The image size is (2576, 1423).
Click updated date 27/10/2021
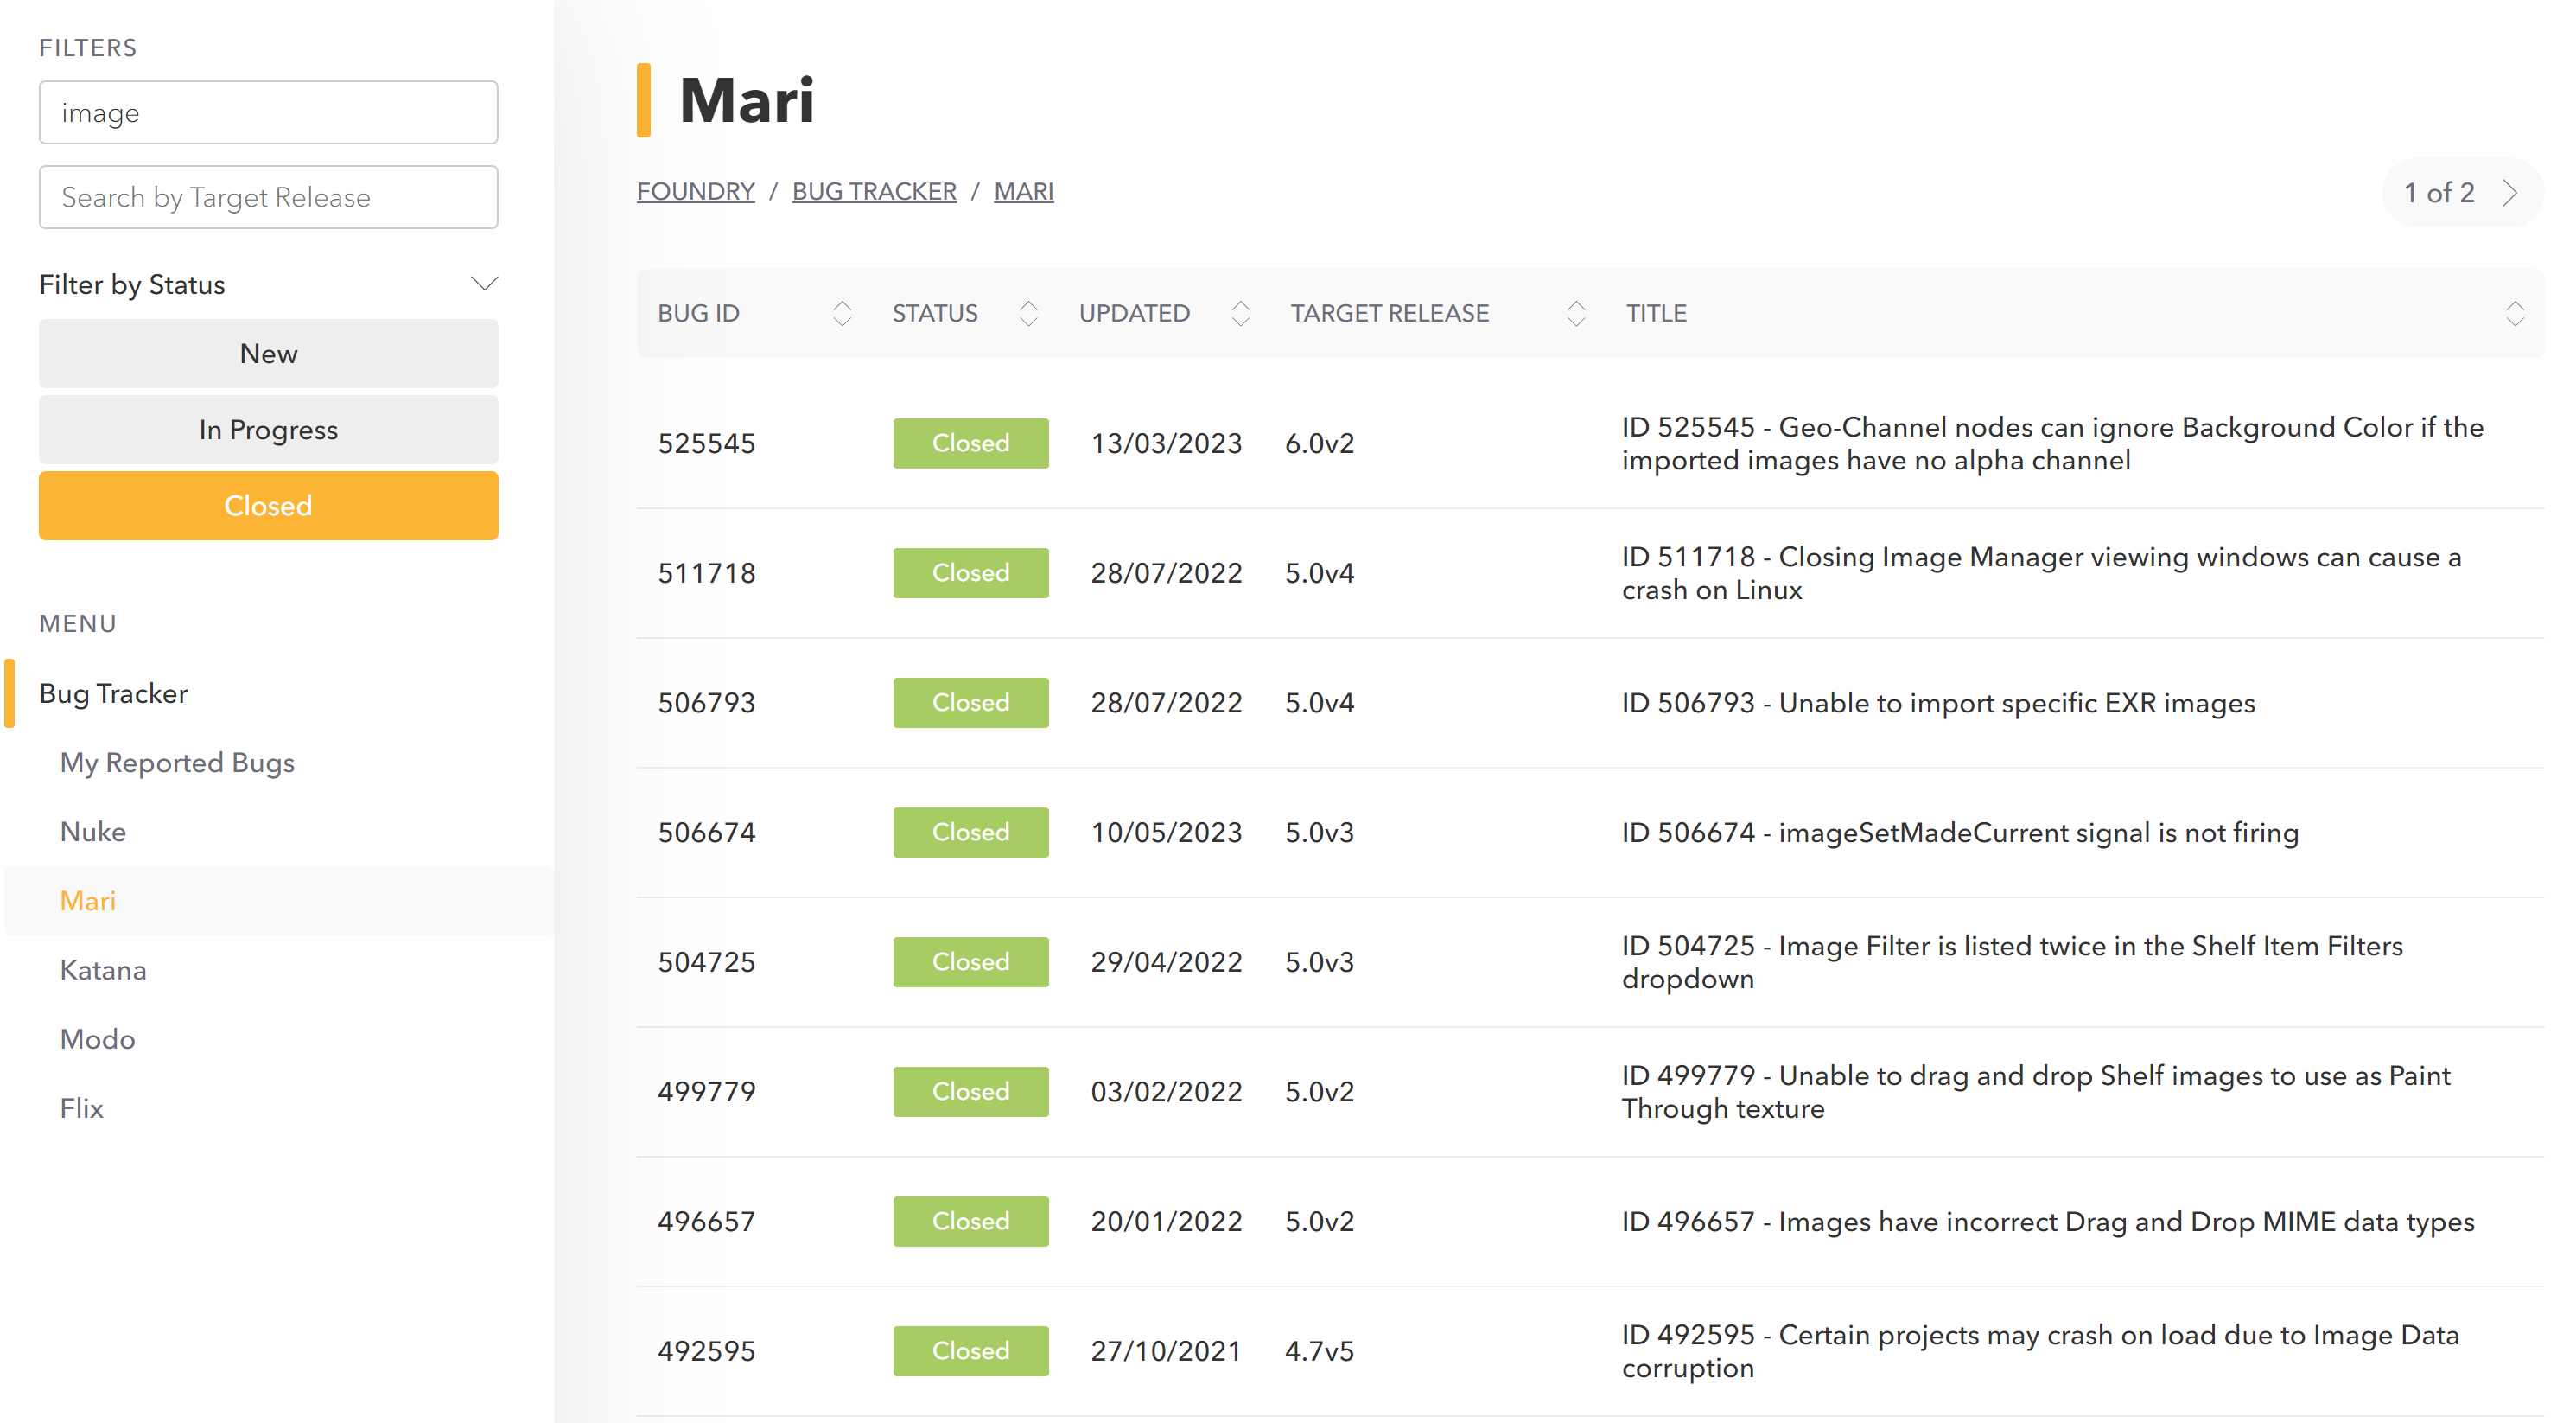tap(1166, 1351)
